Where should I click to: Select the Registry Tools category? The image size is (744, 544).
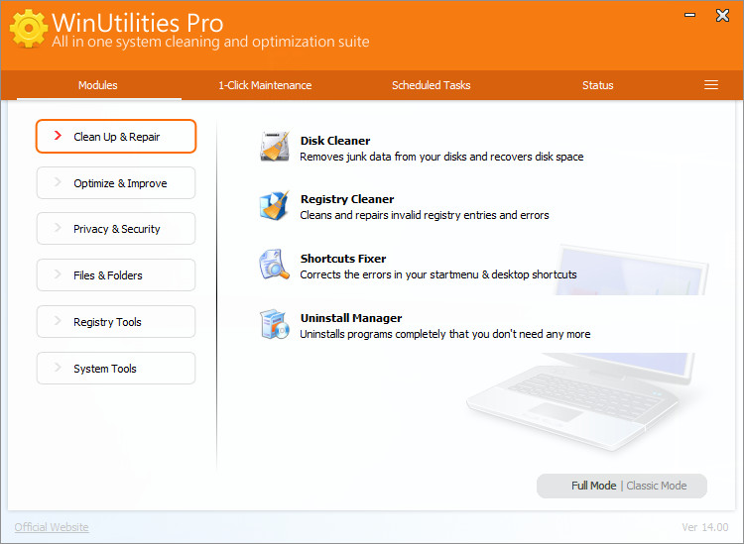coord(116,321)
